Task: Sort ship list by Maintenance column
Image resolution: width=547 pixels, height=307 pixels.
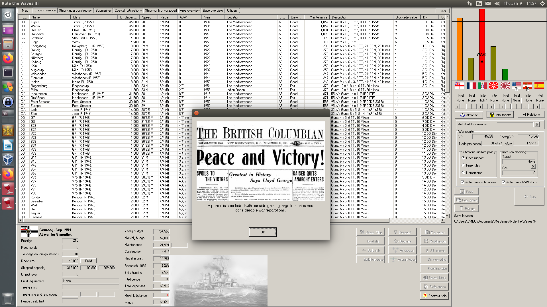Action: click(318, 17)
